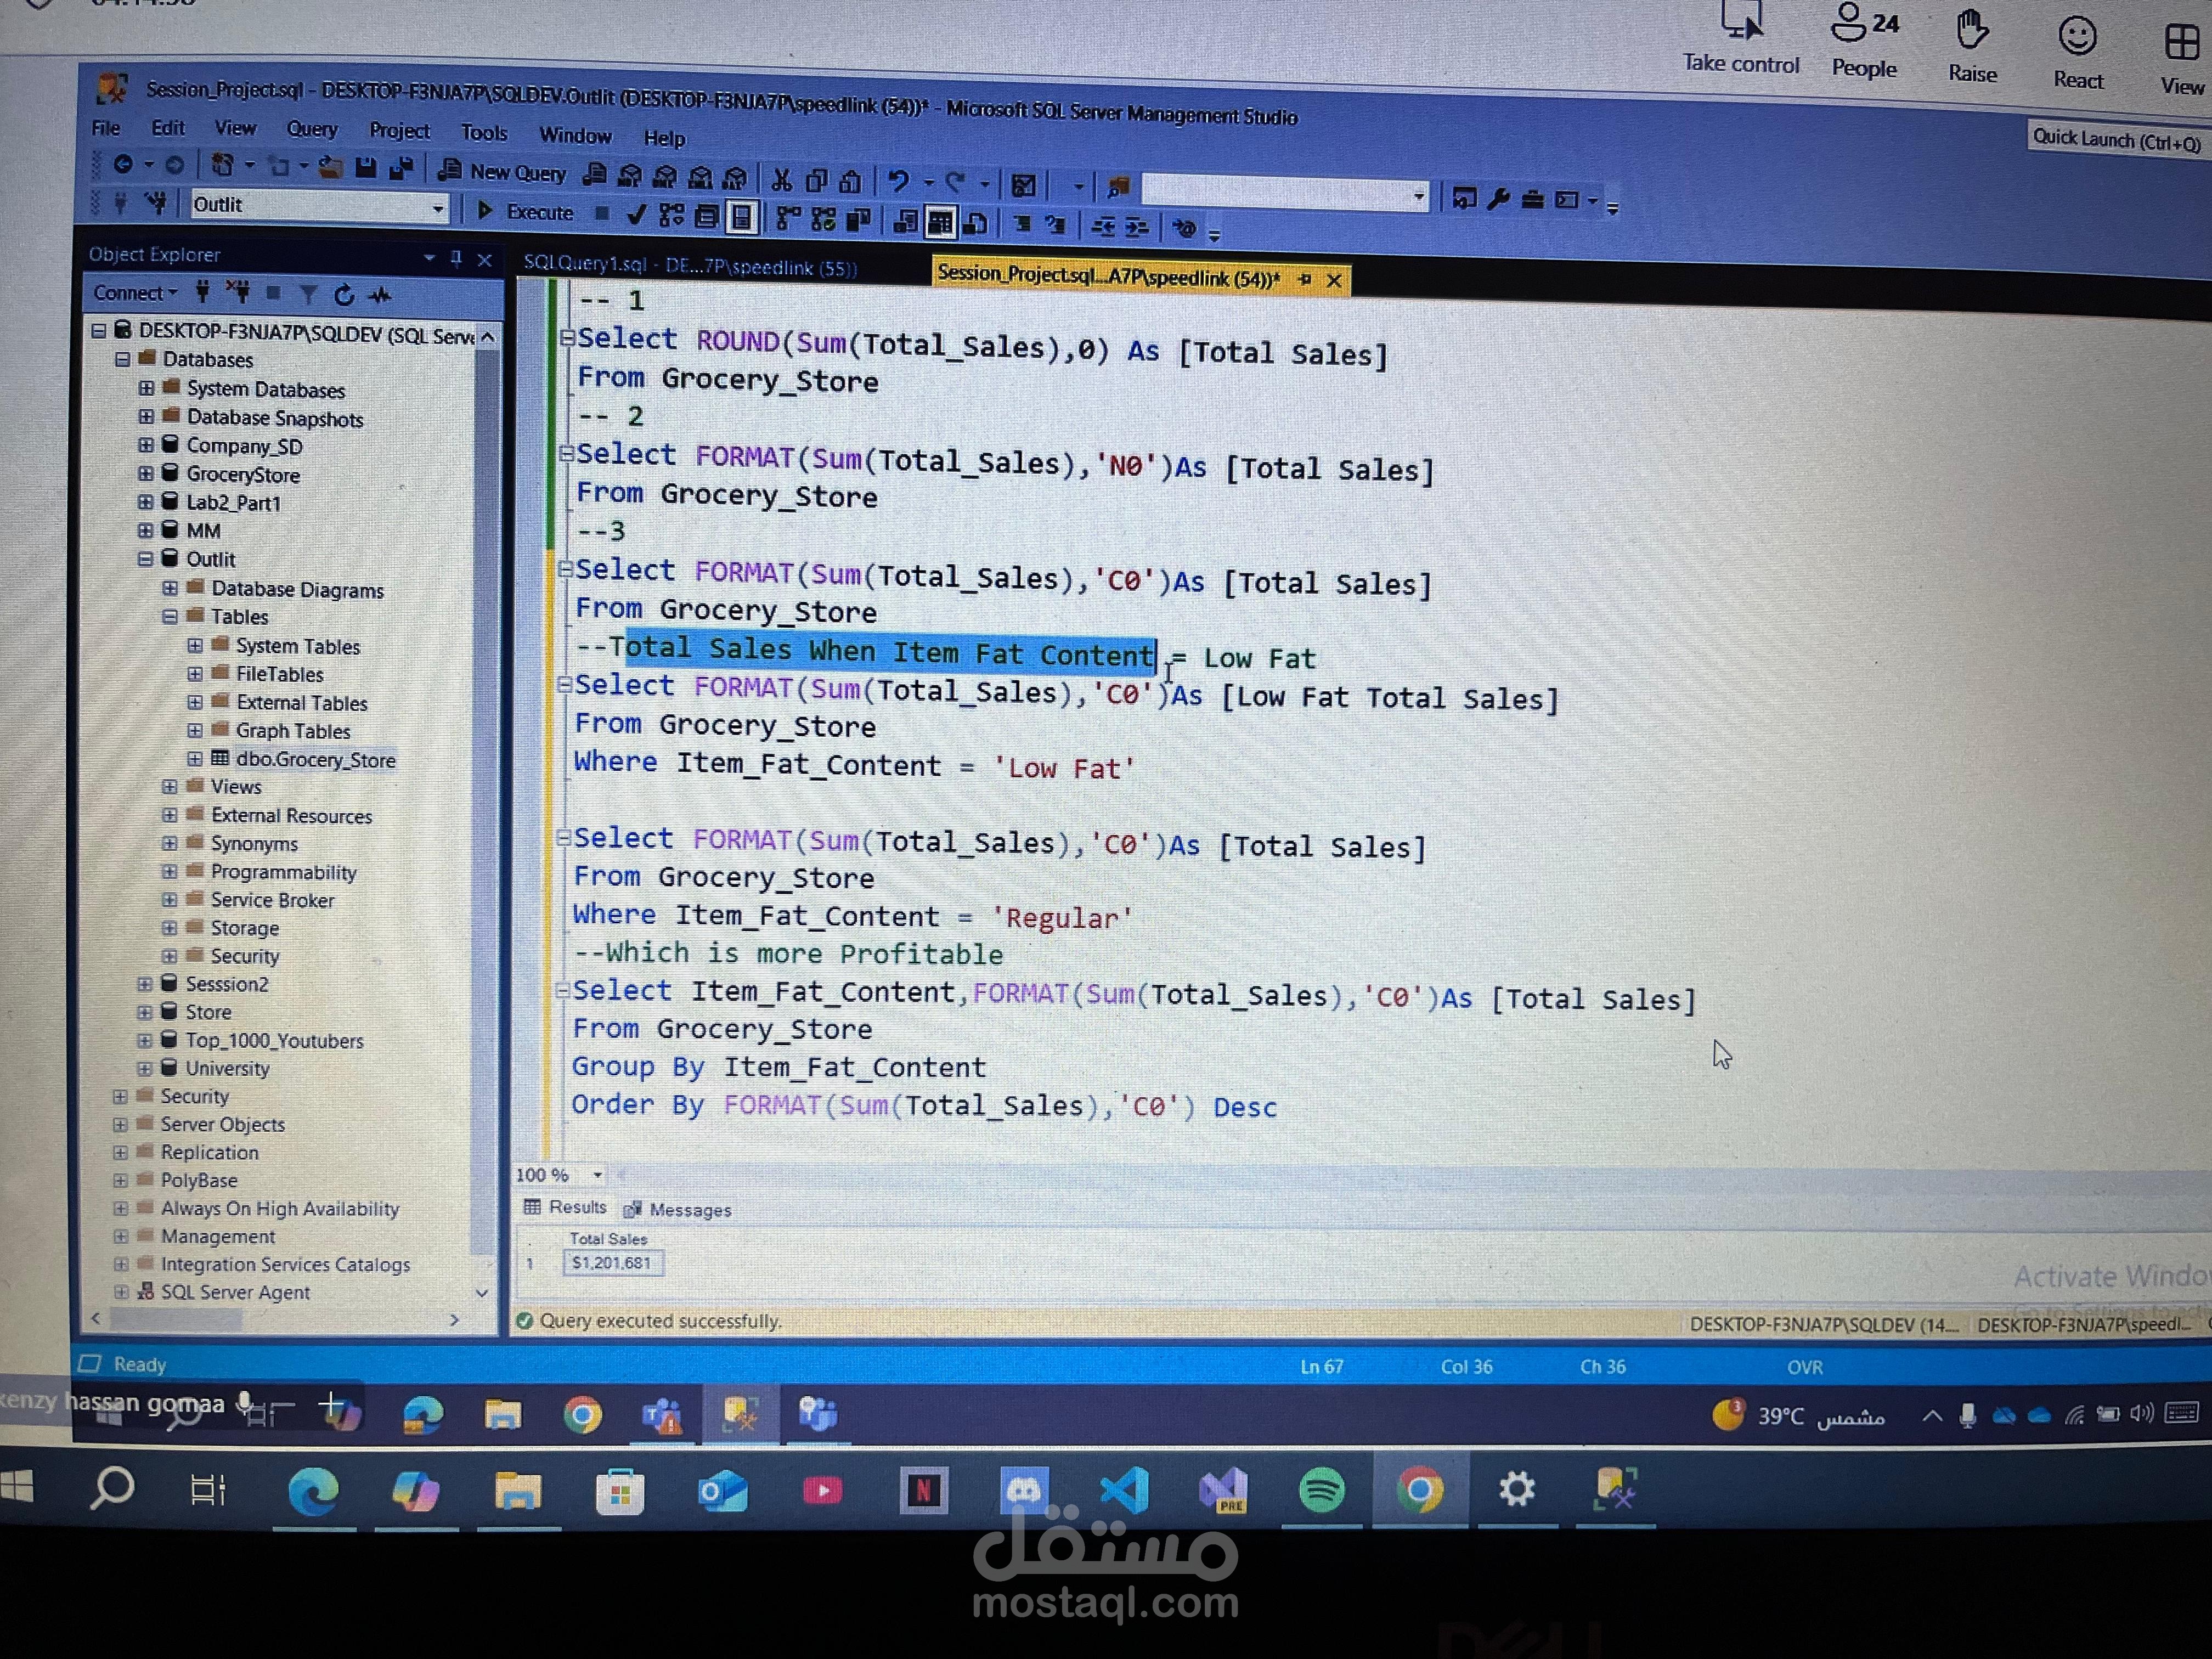Click the Undo arrow icon
This screenshot has height=1659, width=2212.
(x=898, y=182)
